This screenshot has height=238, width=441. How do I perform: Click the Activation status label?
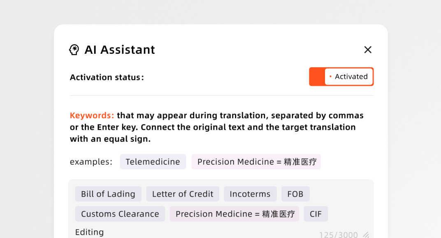click(x=107, y=77)
